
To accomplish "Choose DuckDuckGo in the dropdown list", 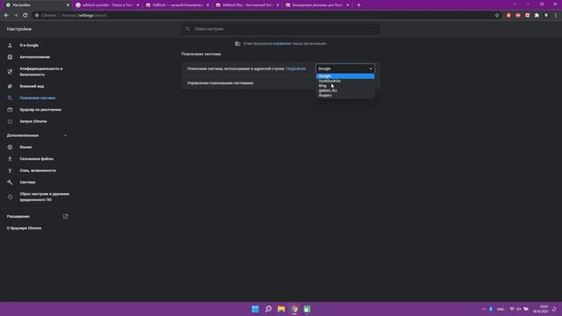I will pyautogui.click(x=345, y=81).
